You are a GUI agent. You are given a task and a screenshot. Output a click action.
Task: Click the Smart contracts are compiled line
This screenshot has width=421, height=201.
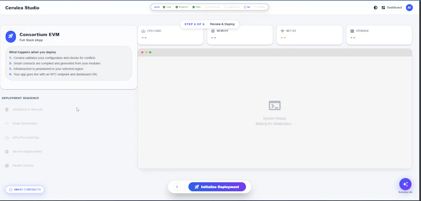(x=57, y=63)
